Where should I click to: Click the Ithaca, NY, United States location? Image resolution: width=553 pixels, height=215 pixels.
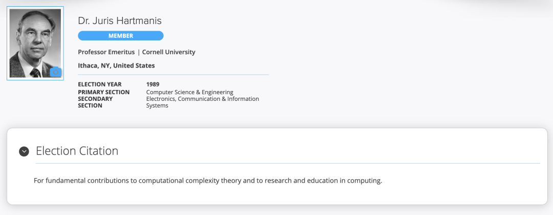116,66
